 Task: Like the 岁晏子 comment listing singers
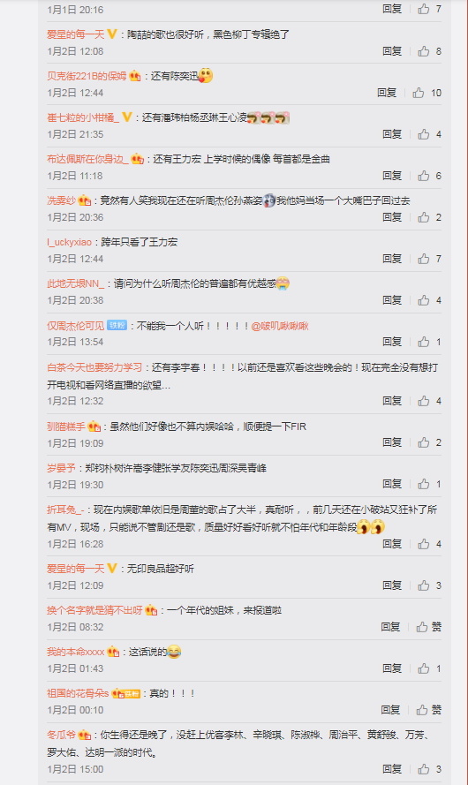(424, 484)
